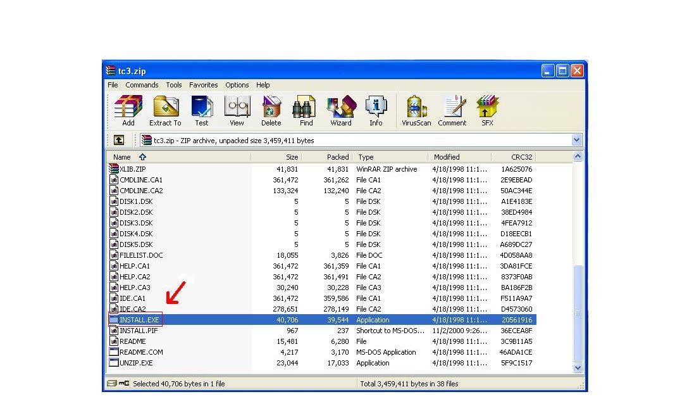675x399 pixels.
Task: Open the Tools menu
Action: point(174,85)
